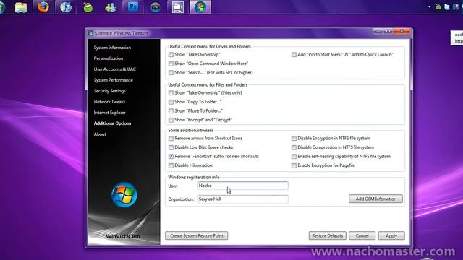The image size is (463, 260).
Task: Open Photoshop from the taskbar
Action: coord(133,6)
